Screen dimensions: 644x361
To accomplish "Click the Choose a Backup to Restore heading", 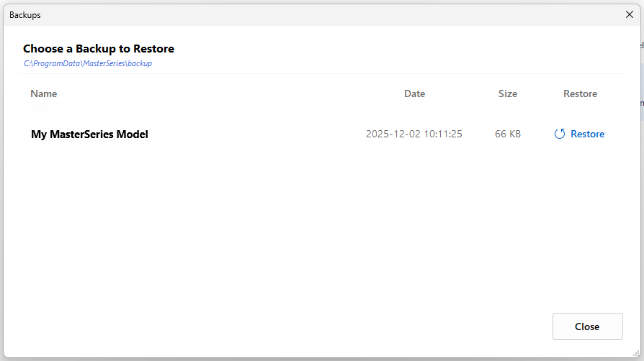I will tap(99, 48).
